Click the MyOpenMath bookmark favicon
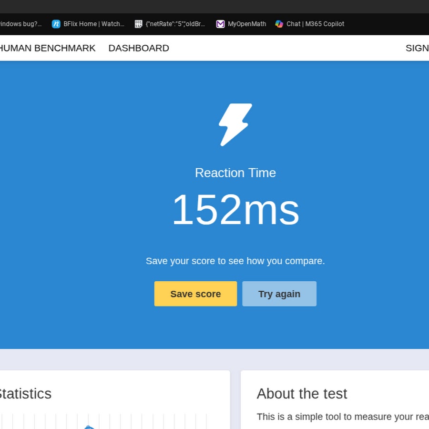 tap(220, 24)
